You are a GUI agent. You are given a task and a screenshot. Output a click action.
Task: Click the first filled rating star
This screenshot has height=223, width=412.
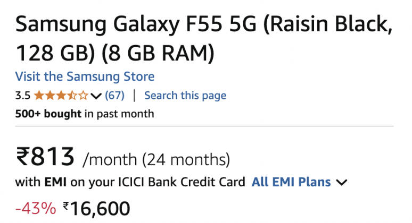point(39,96)
